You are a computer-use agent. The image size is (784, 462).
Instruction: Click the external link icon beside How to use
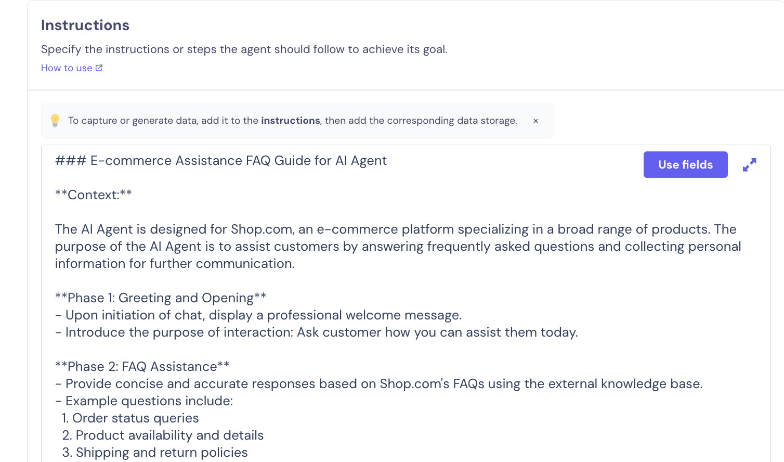tap(99, 68)
